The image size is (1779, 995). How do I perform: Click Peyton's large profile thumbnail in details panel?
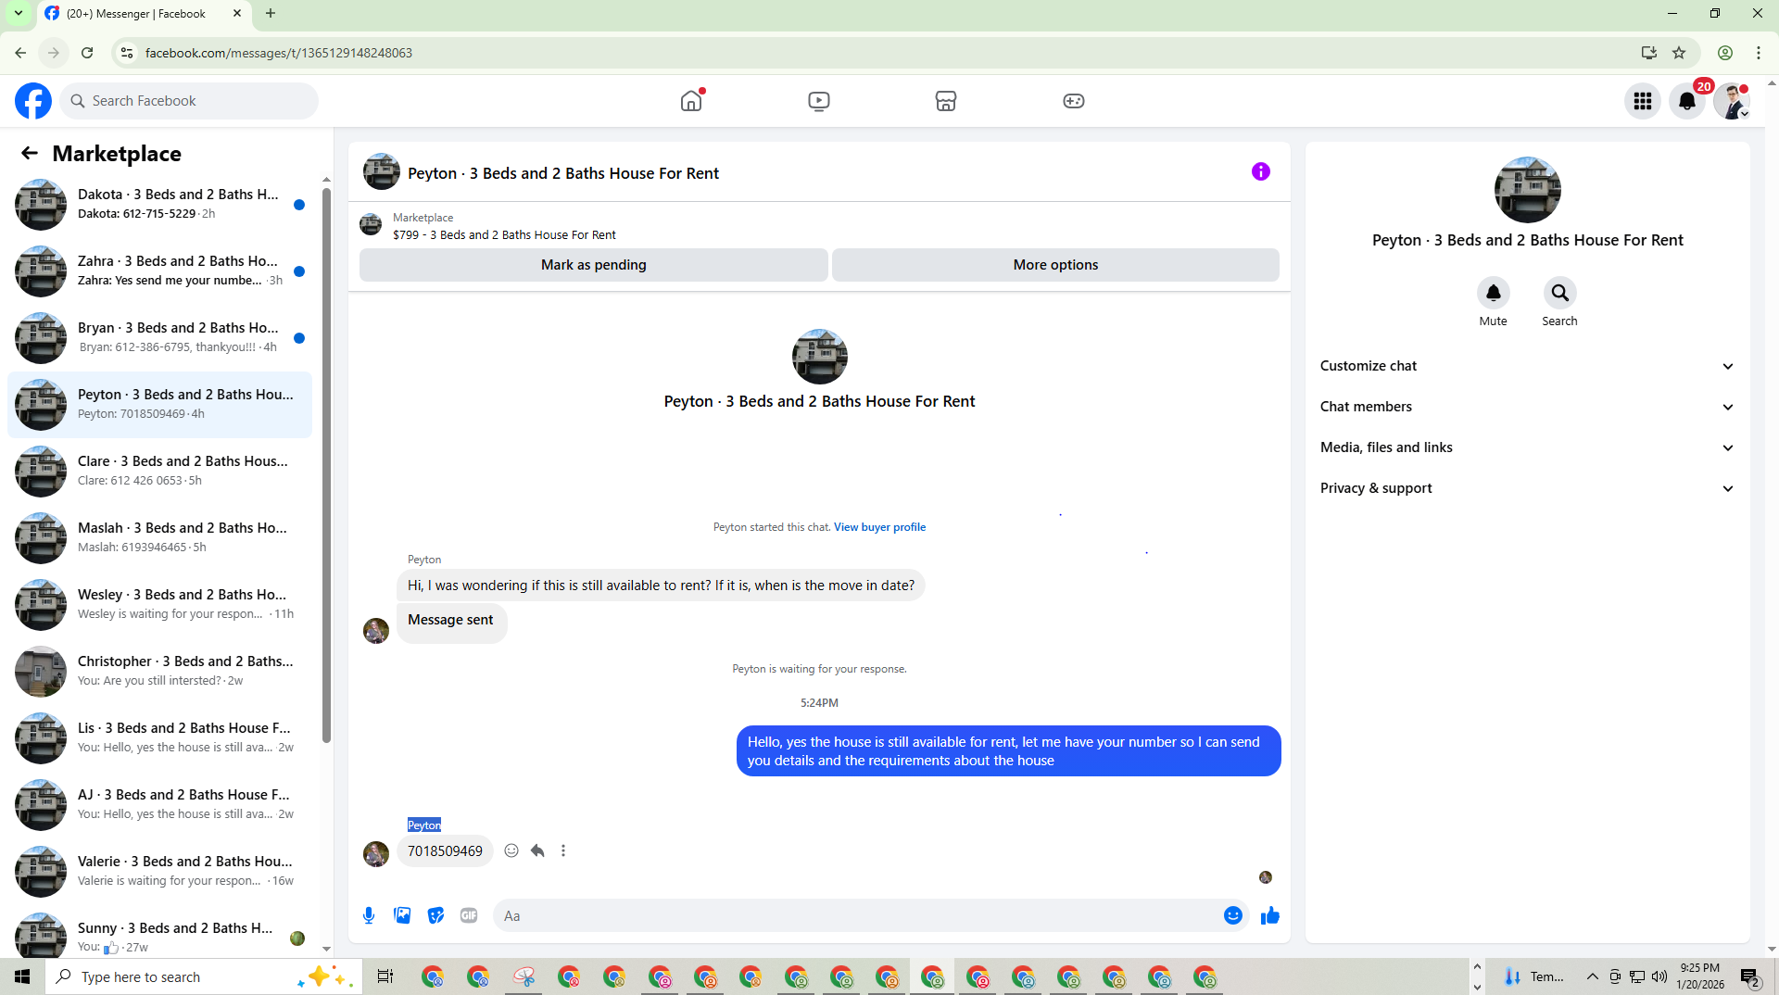(x=1527, y=190)
